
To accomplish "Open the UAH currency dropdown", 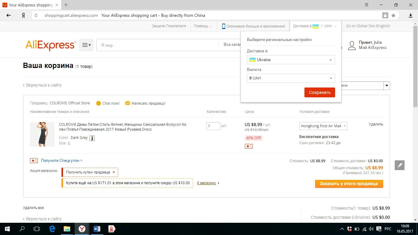I will [x=291, y=78].
